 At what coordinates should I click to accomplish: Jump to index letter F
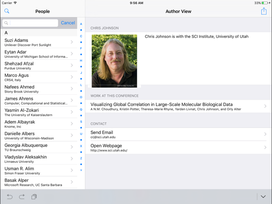click(81, 48)
